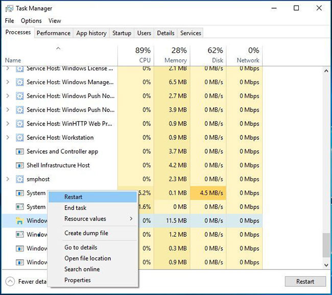Click the smphost gear icon
The width and height of the screenshot is (332, 295).
pos(20,179)
